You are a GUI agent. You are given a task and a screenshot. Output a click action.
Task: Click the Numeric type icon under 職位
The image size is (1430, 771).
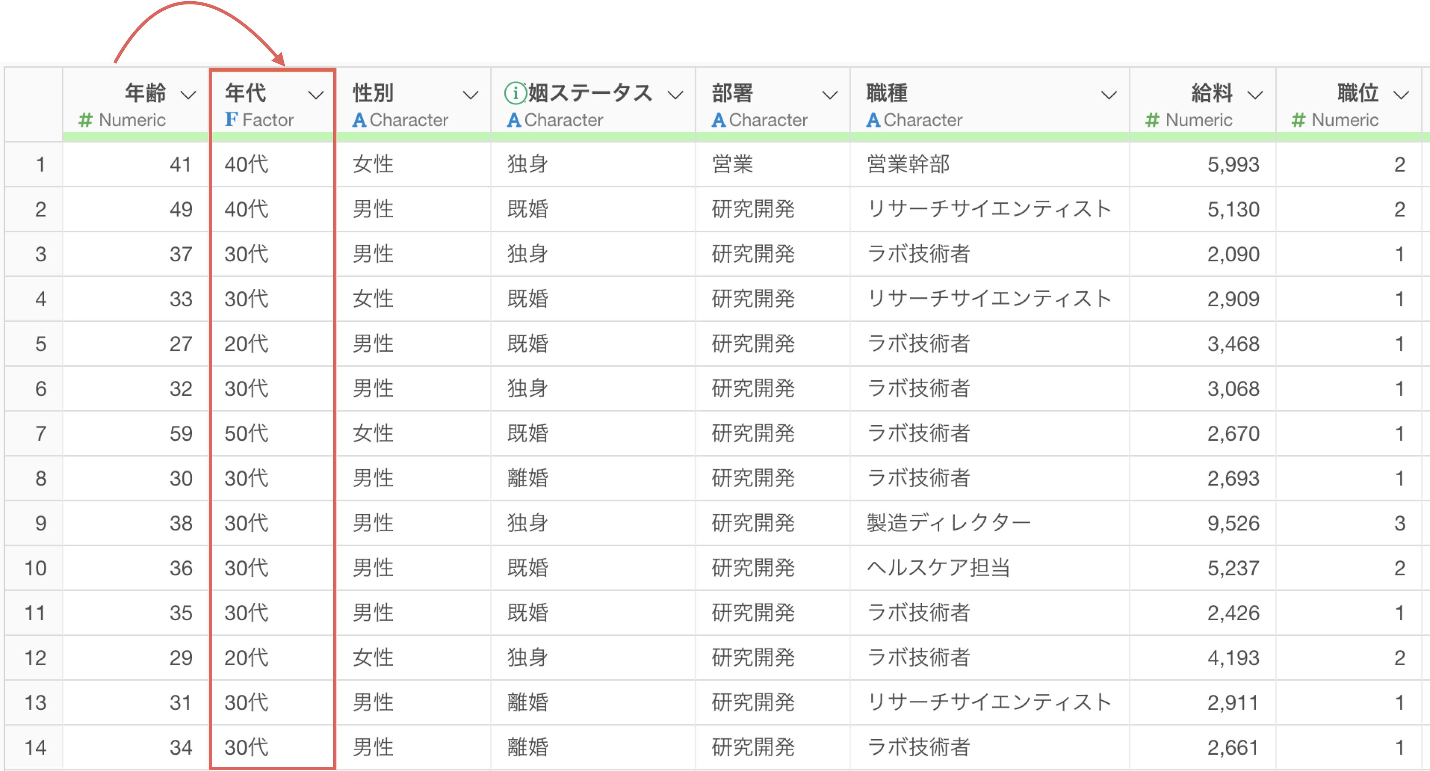[x=1298, y=120]
